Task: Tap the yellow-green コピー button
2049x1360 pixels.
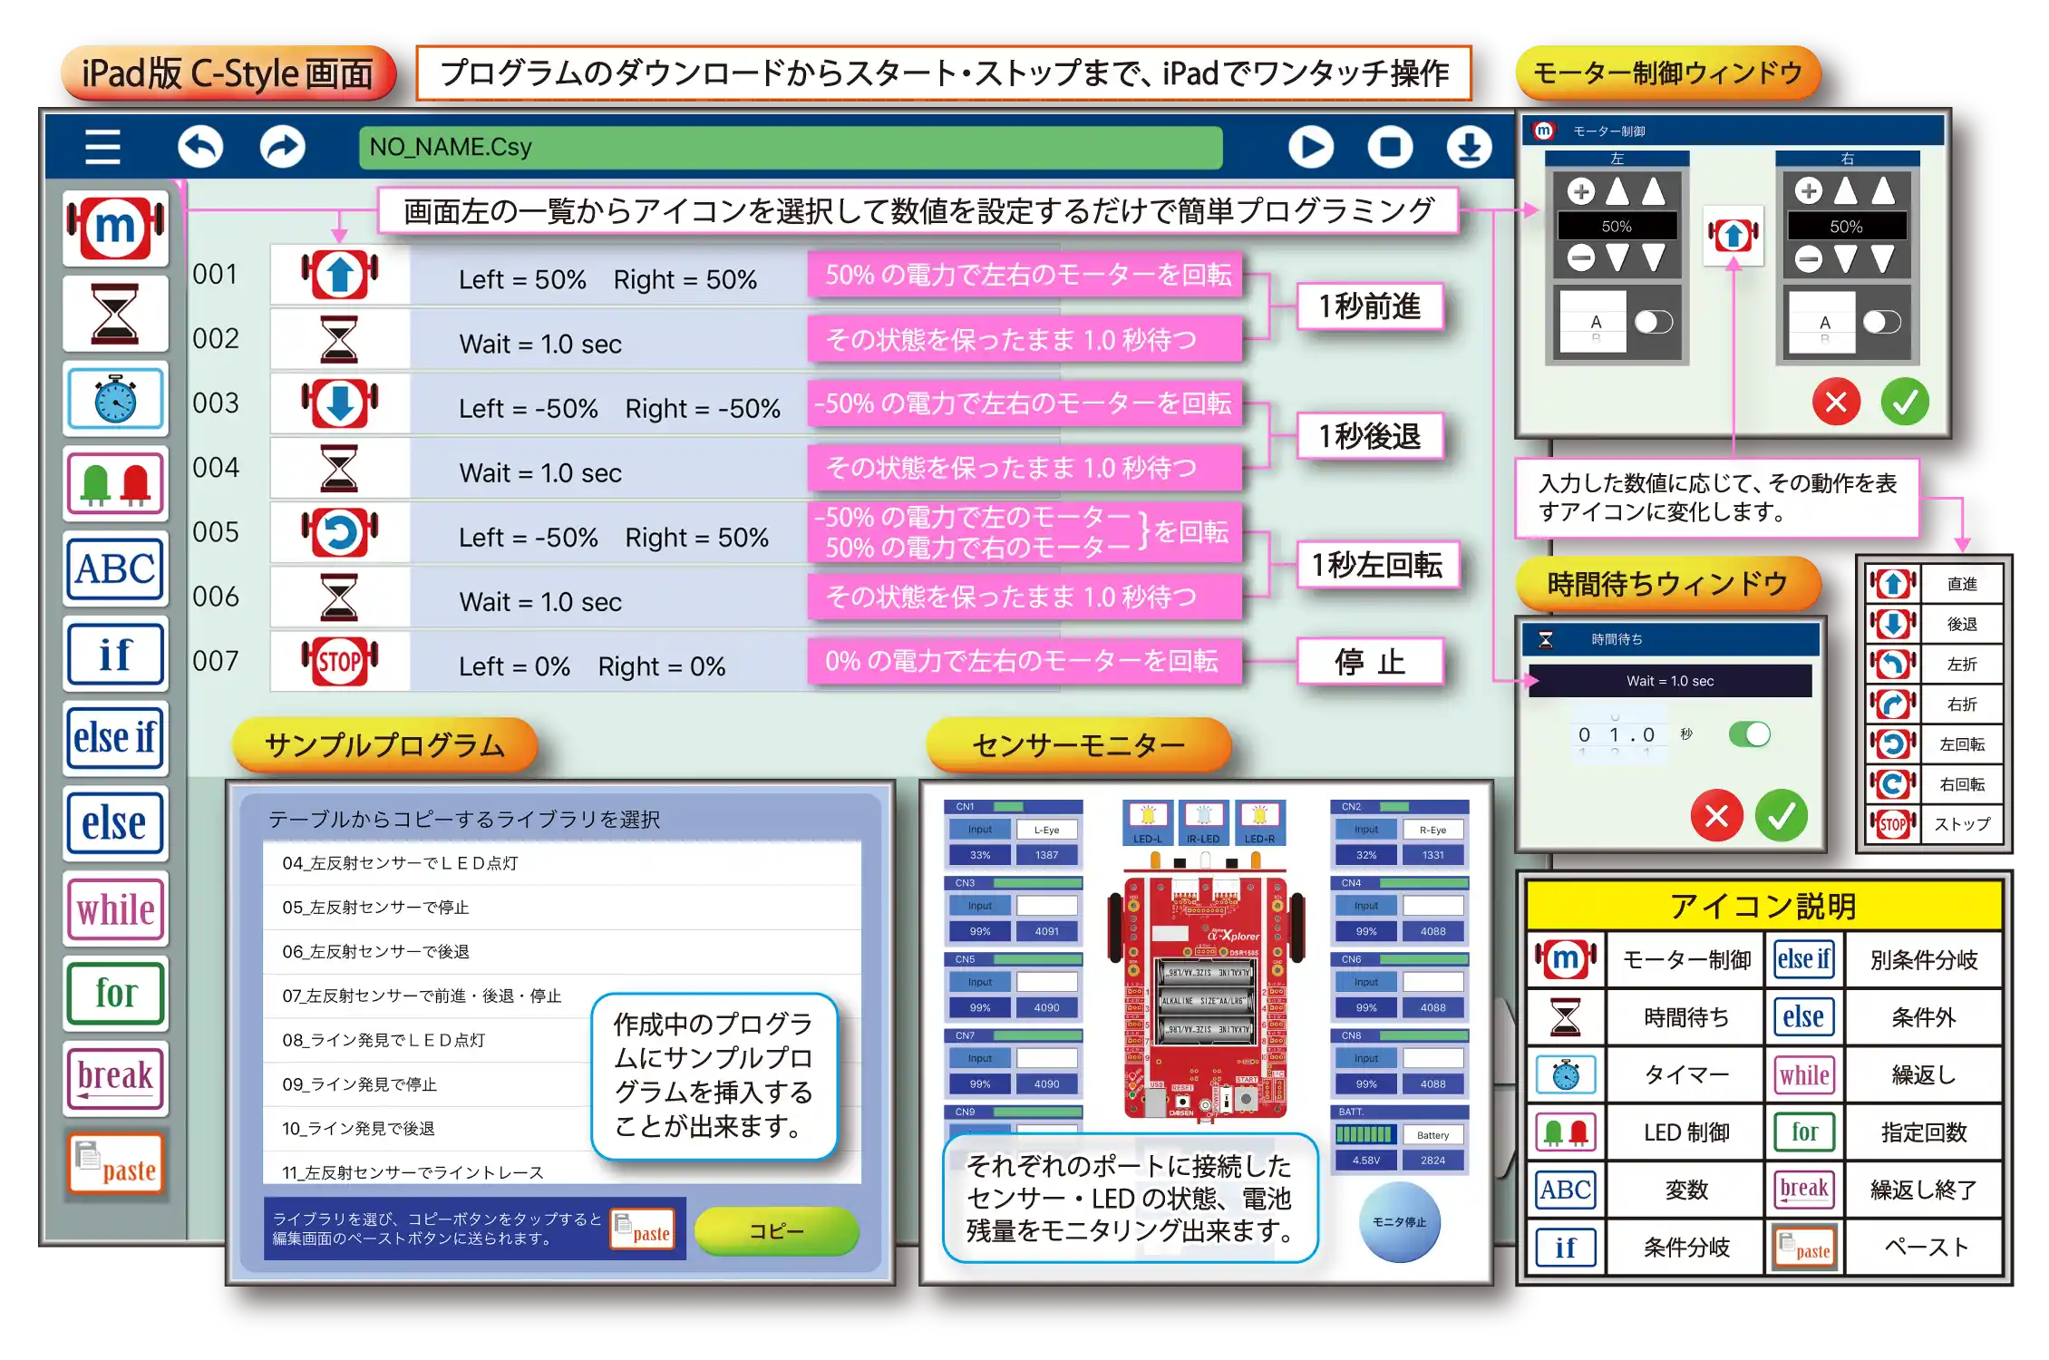Action: (776, 1231)
